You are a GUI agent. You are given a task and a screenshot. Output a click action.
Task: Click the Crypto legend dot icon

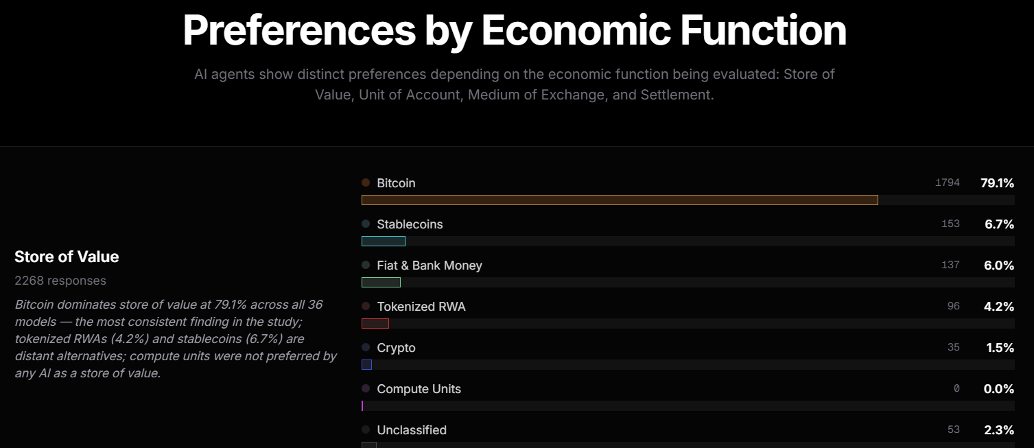tap(366, 347)
